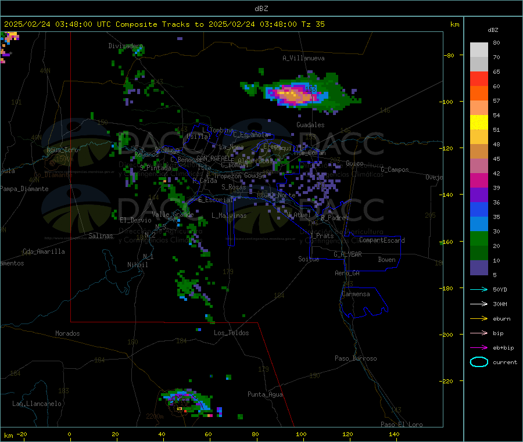Click the Salinas map label

(101, 236)
